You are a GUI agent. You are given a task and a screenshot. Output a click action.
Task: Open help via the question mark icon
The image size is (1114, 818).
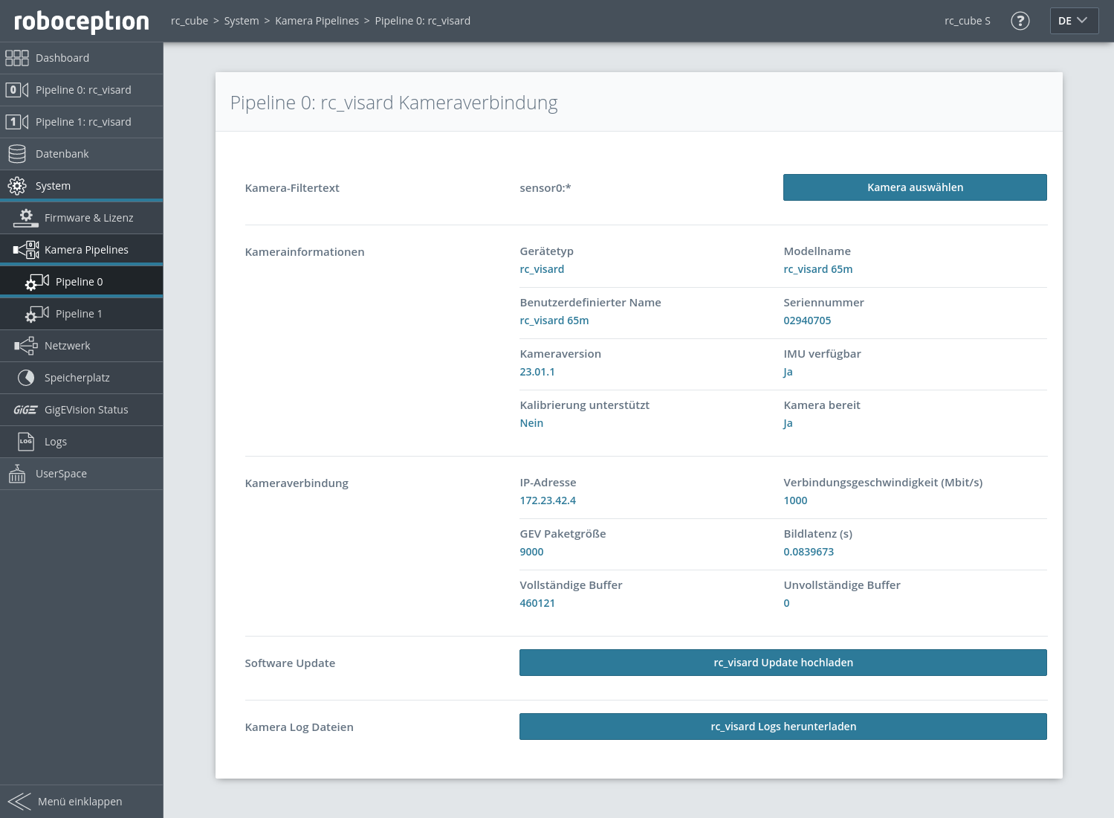pyautogui.click(x=1020, y=21)
